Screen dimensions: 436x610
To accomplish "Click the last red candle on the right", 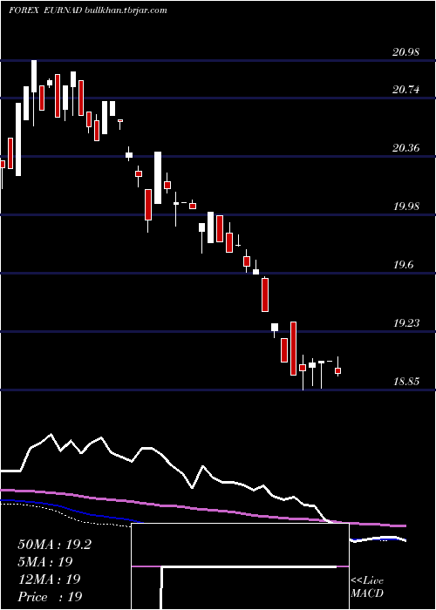I will [338, 370].
